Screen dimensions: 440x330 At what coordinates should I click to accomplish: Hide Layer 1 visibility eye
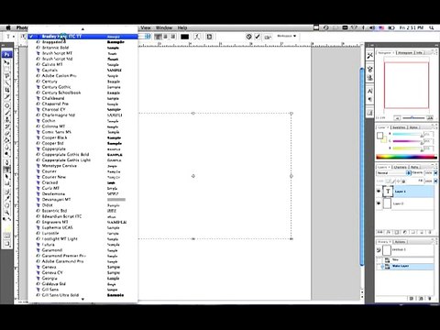[x=379, y=192]
